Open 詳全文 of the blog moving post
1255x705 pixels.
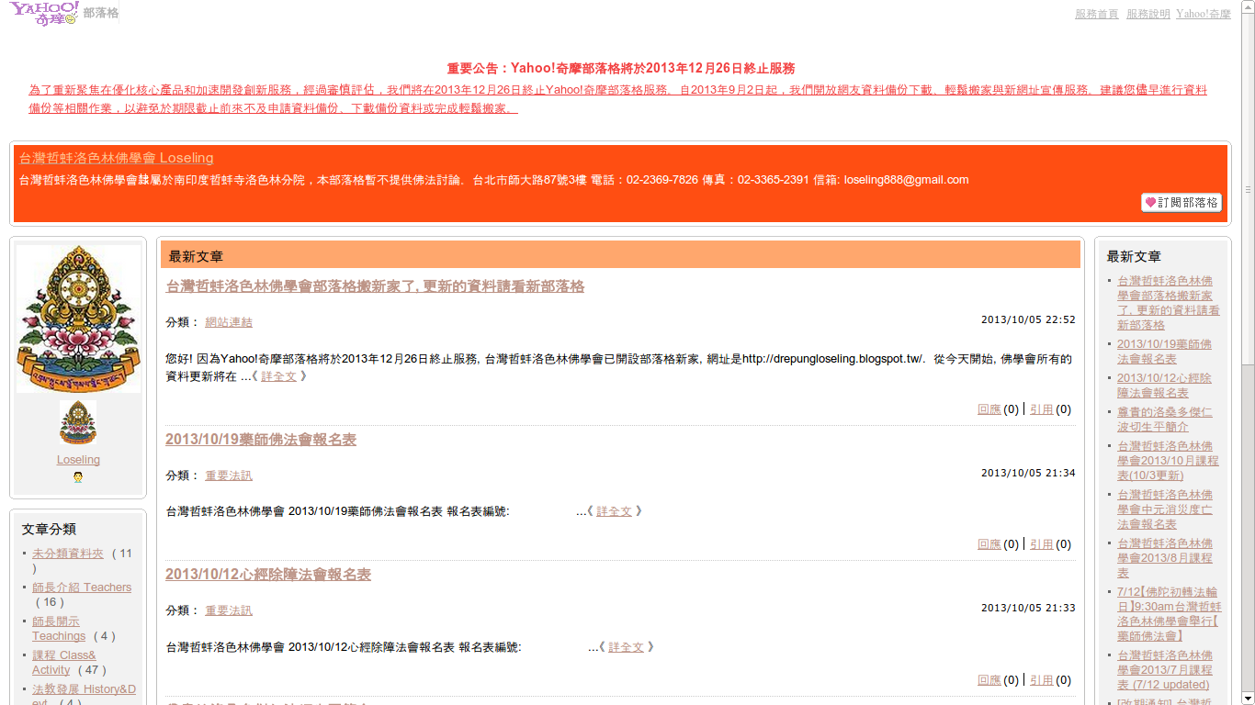pos(279,376)
